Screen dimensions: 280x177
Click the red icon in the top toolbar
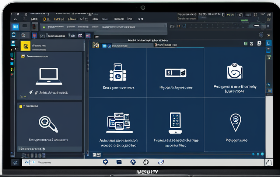(34, 27)
